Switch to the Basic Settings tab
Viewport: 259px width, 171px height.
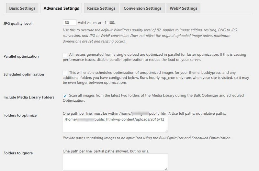point(22,8)
